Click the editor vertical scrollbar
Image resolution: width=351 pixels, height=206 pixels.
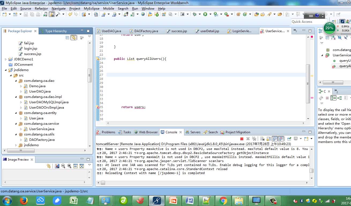pyautogui.click(x=308, y=84)
